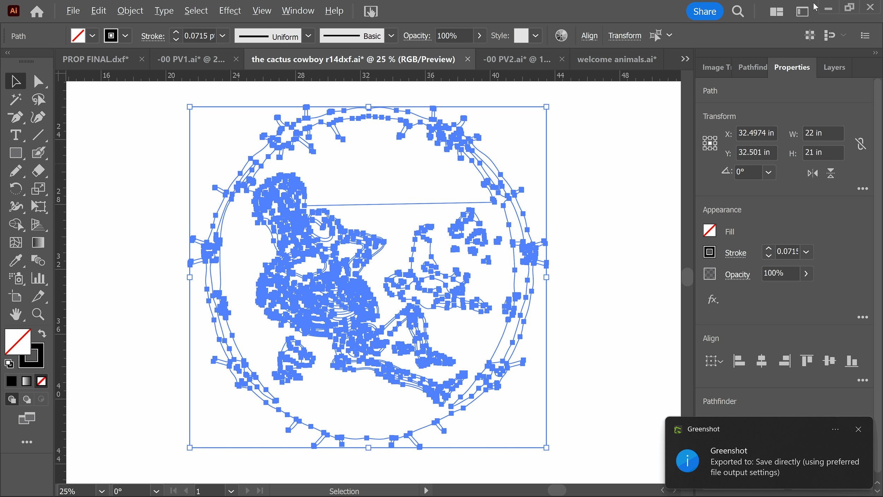Image resolution: width=883 pixels, height=497 pixels.
Task: Select the Type tool
Action: (x=16, y=135)
